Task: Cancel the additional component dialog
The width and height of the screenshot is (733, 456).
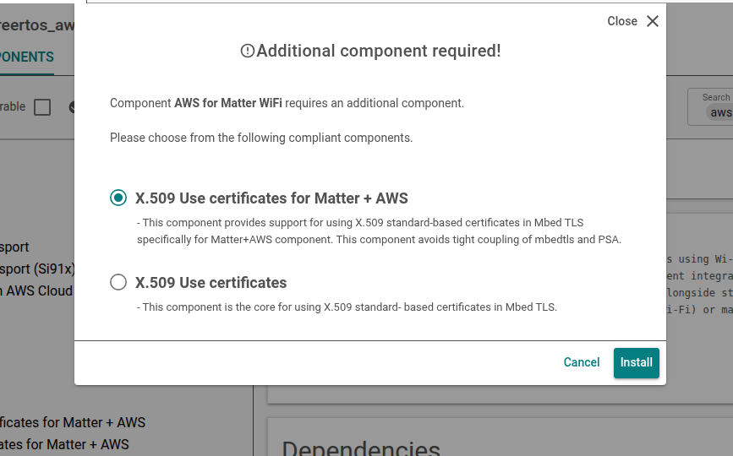Action: click(x=581, y=362)
